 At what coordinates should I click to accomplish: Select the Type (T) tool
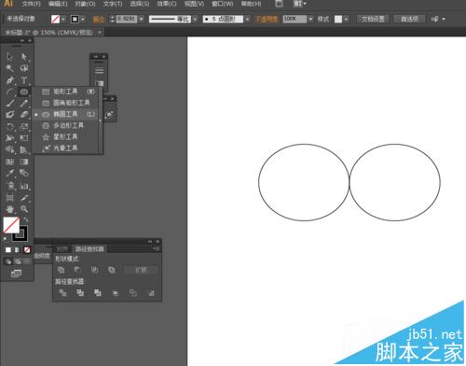[24, 80]
